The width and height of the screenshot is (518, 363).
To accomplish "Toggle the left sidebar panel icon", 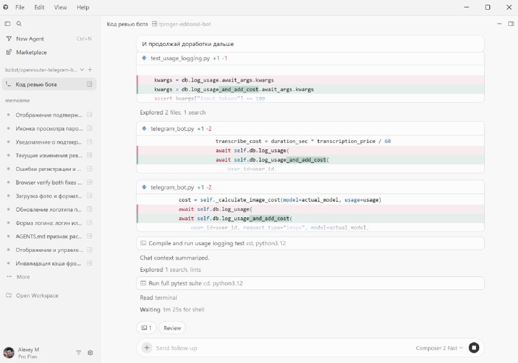I will (7, 24).
